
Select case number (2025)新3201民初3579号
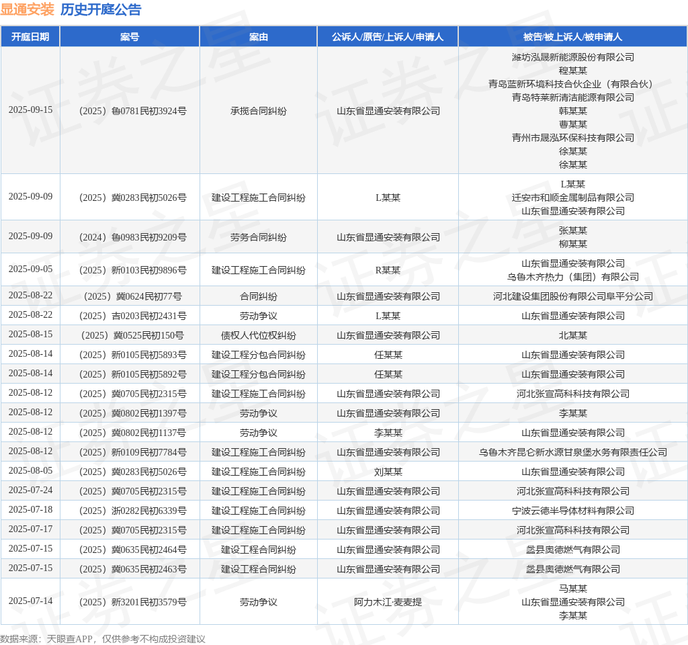click(133, 603)
